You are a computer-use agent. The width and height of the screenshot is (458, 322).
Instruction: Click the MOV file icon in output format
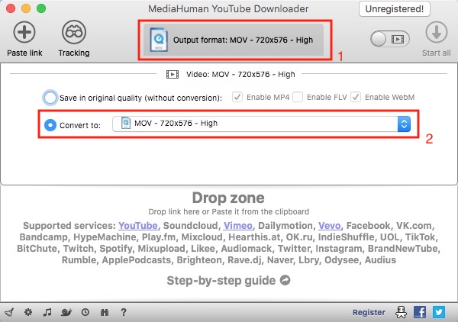[159, 40]
